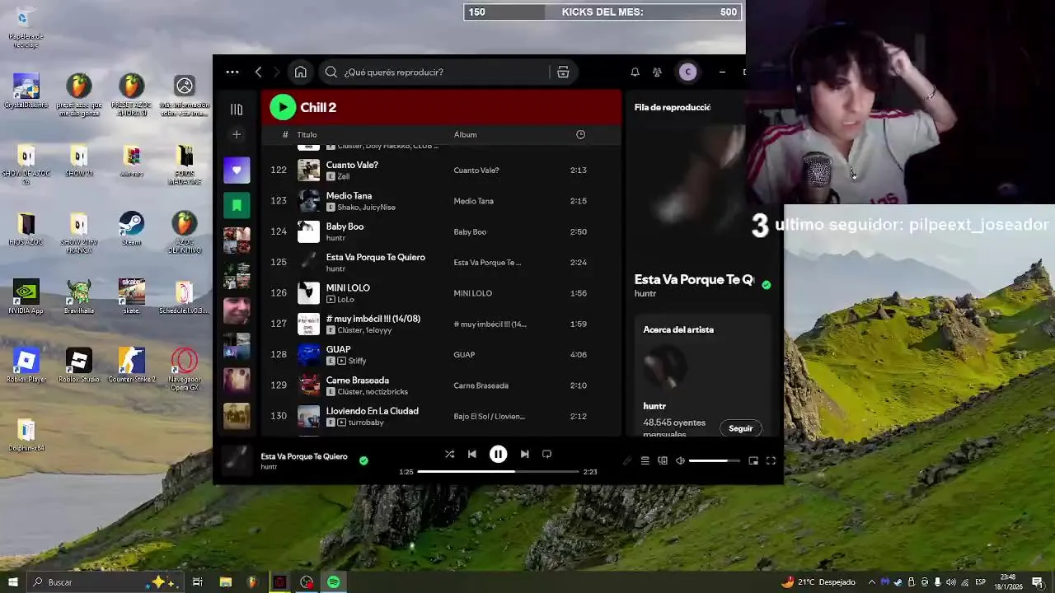Open Spotify notifications bell

coord(635,72)
